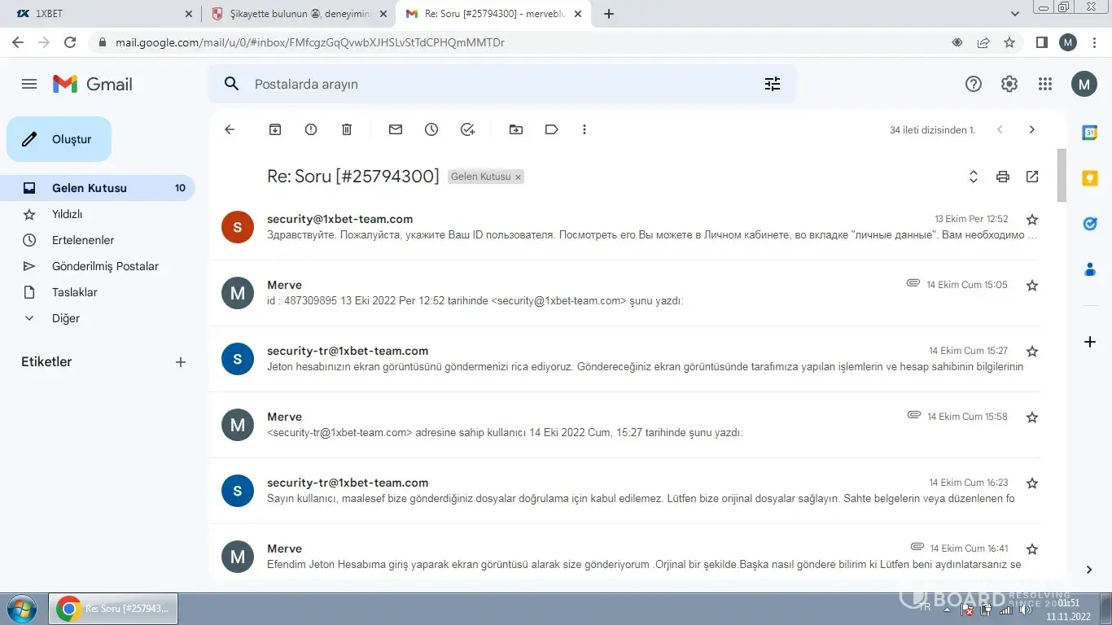Print all messages in thread
This screenshot has height=625, width=1112.
1003,177
